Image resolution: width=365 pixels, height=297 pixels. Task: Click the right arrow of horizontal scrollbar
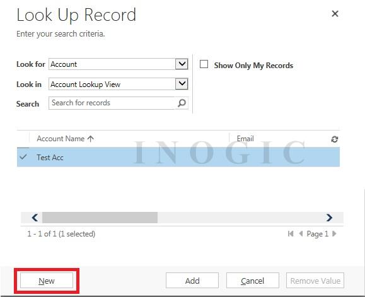pyautogui.click(x=329, y=218)
